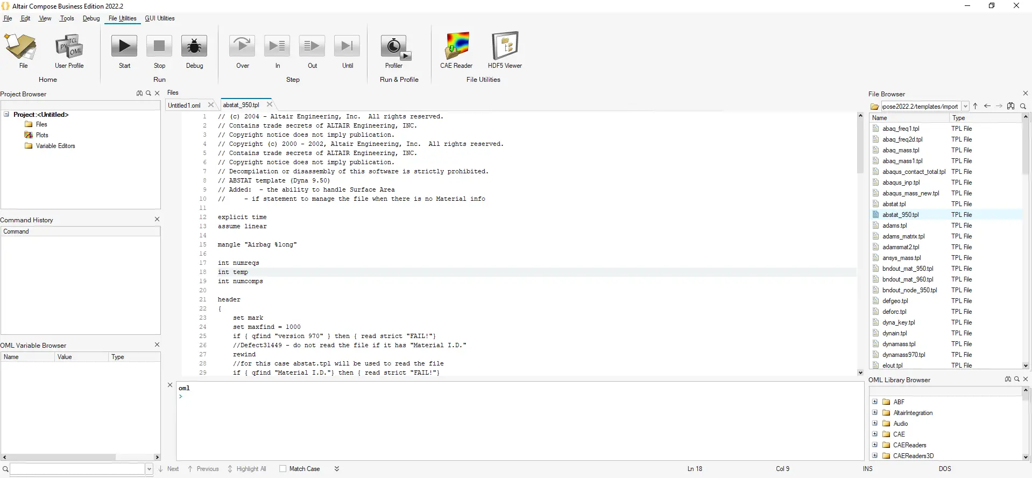1032x478 pixels.
Task: Switch to the GUI Utilities ribbon tab
Action: [x=160, y=18]
